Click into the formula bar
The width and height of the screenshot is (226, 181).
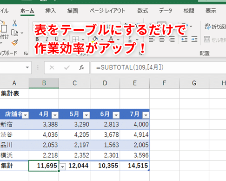tap(159, 67)
